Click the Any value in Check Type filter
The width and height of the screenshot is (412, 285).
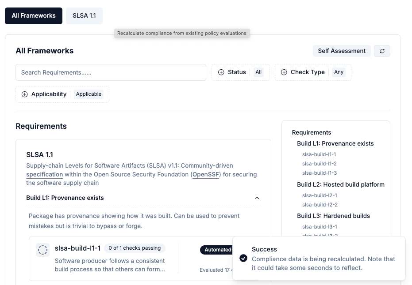(339, 72)
